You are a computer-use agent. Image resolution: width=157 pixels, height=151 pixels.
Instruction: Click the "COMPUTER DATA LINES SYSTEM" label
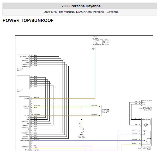coord(106,111)
